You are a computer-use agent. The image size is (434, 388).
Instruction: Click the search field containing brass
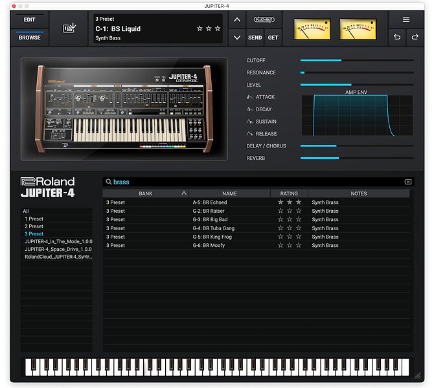click(x=258, y=182)
